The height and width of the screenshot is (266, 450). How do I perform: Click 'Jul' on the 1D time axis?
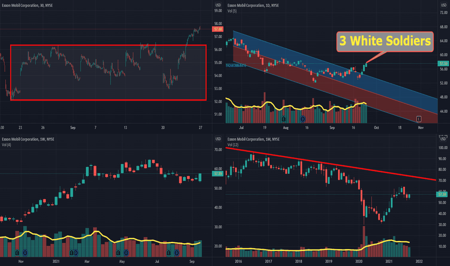click(x=241, y=127)
